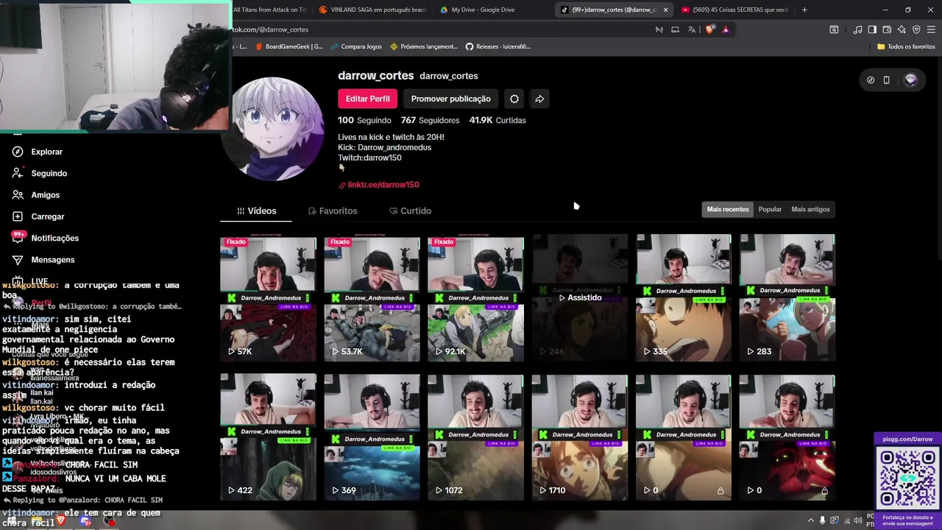
Task: Open Brave playlist music note icon
Action: (857, 29)
